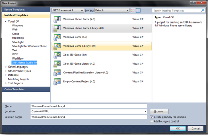
Task: Select Windows Game (4.0) template icon
Action: tap(57, 37)
